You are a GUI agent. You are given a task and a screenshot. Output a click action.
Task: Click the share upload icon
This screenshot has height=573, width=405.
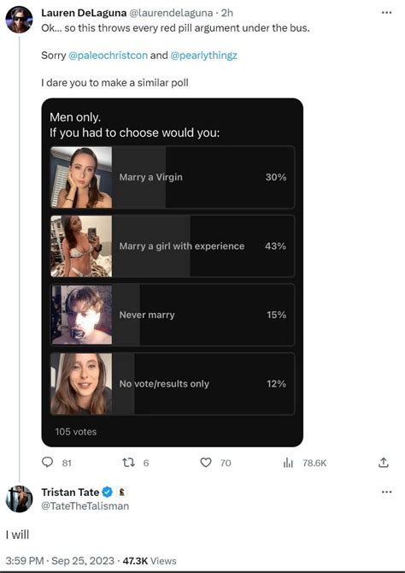(383, 463)
